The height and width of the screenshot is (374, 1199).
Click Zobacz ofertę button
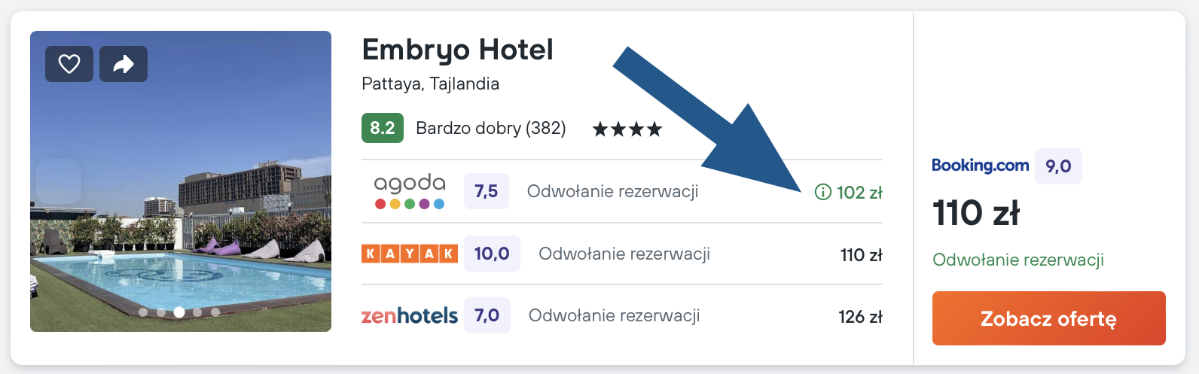point(1049,318)
